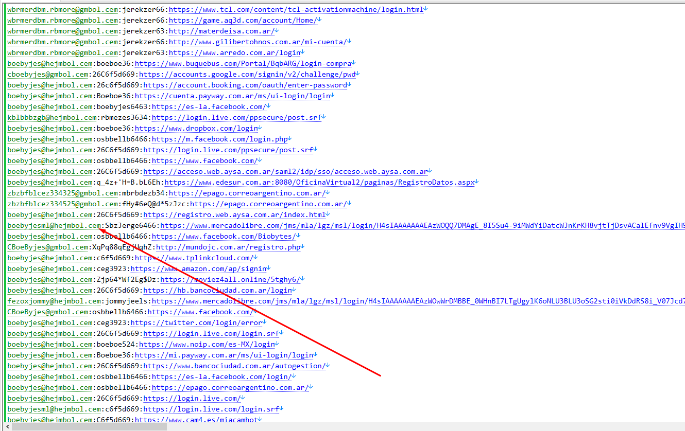This screenshot has height=431, width=685.
Task: Open the moviez4all.online link
Action: 230,280
